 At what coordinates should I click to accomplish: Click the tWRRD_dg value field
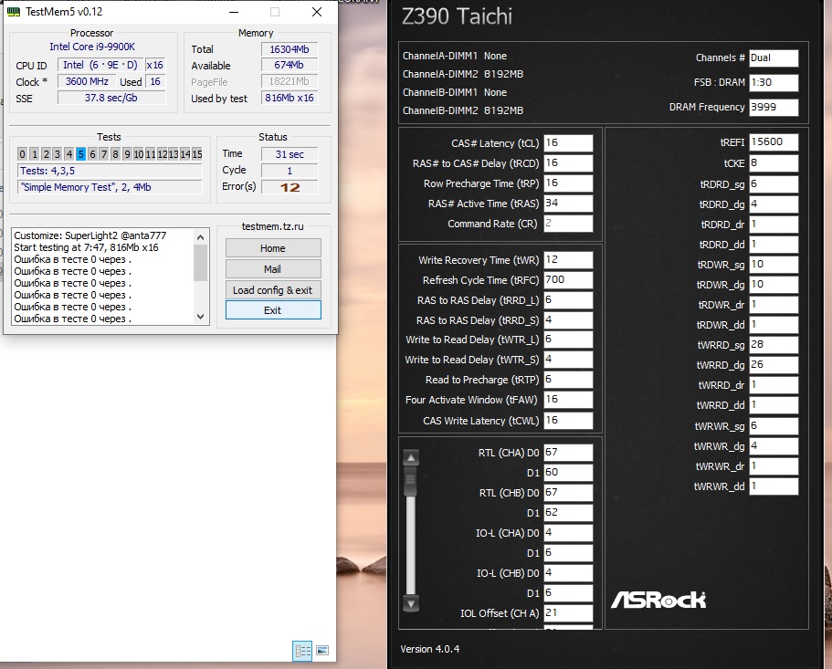tap(774, 365)
